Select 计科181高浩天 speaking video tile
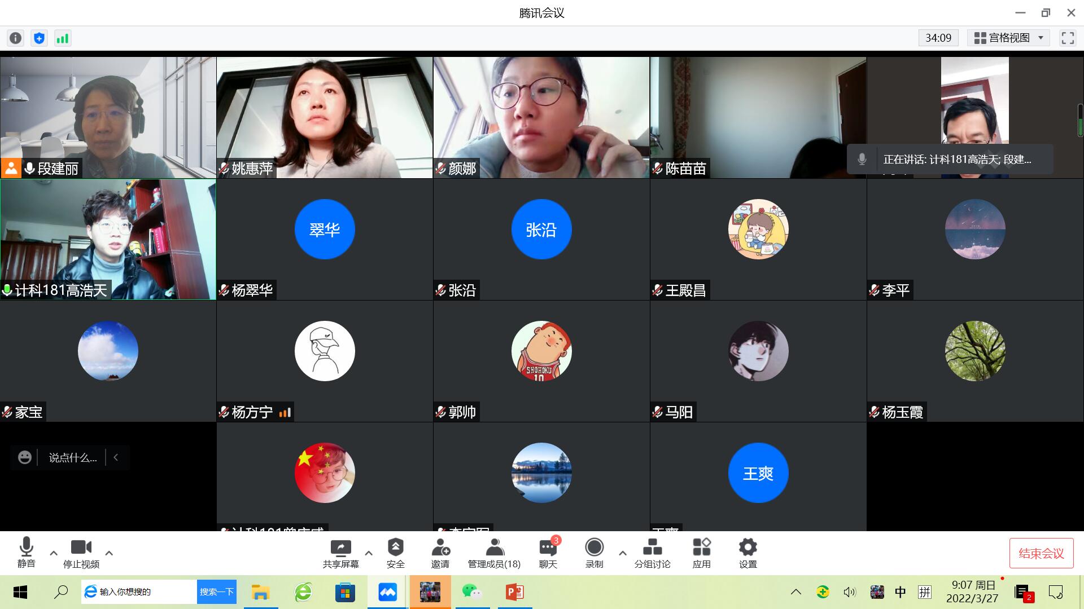The width and height of the screenshot is (1084, 609). click(108, 239)
